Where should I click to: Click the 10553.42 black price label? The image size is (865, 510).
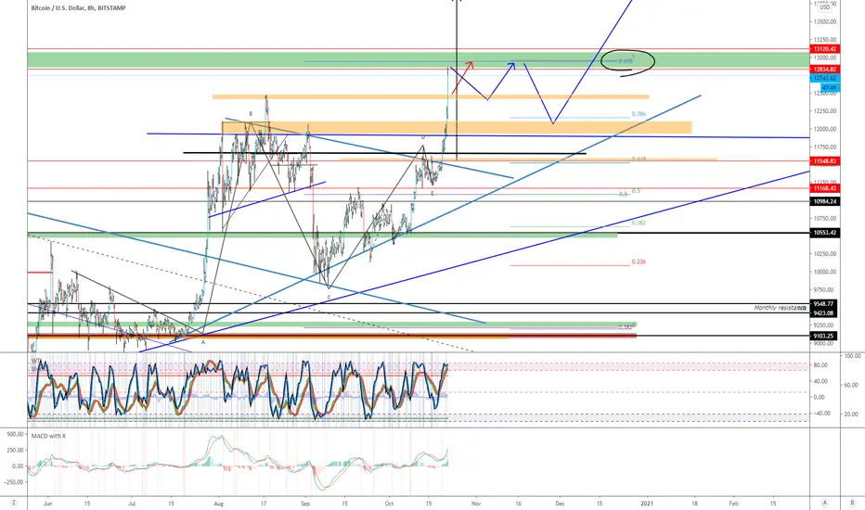(824, 233)
